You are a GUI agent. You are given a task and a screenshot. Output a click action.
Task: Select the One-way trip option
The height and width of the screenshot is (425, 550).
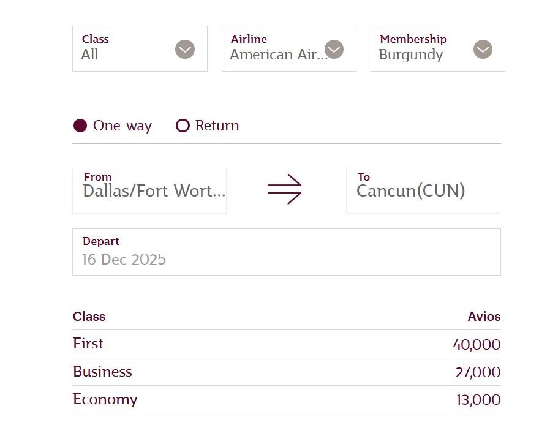click(111, 126)
